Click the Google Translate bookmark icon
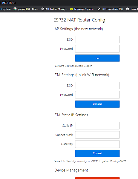The height and width of the screenshot is (179, 138). 15,9
